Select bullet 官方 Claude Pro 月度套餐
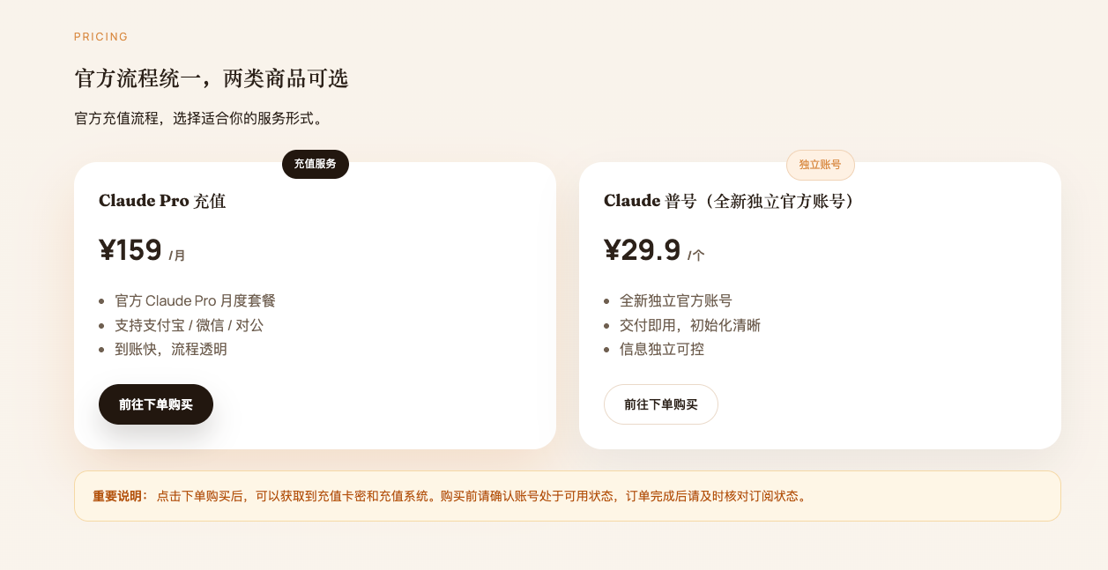This screenshot has height=570, width=1108. click(194, 300)
